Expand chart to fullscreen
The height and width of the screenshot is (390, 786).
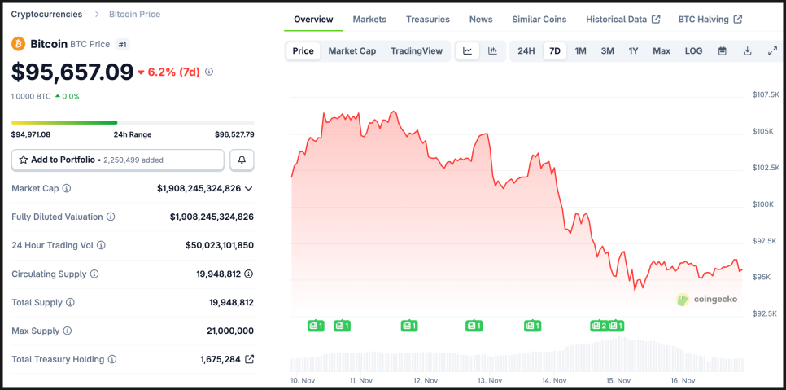click(772, 51)
